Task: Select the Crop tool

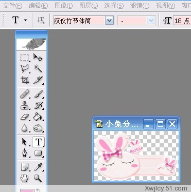Action: tap(25, 80)
